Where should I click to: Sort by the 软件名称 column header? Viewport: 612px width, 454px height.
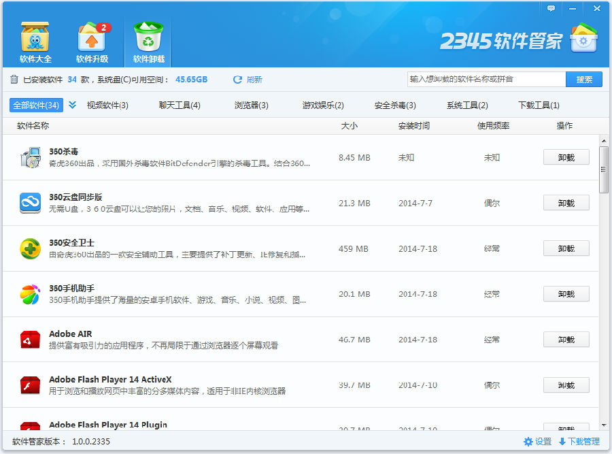pos(33,126)
